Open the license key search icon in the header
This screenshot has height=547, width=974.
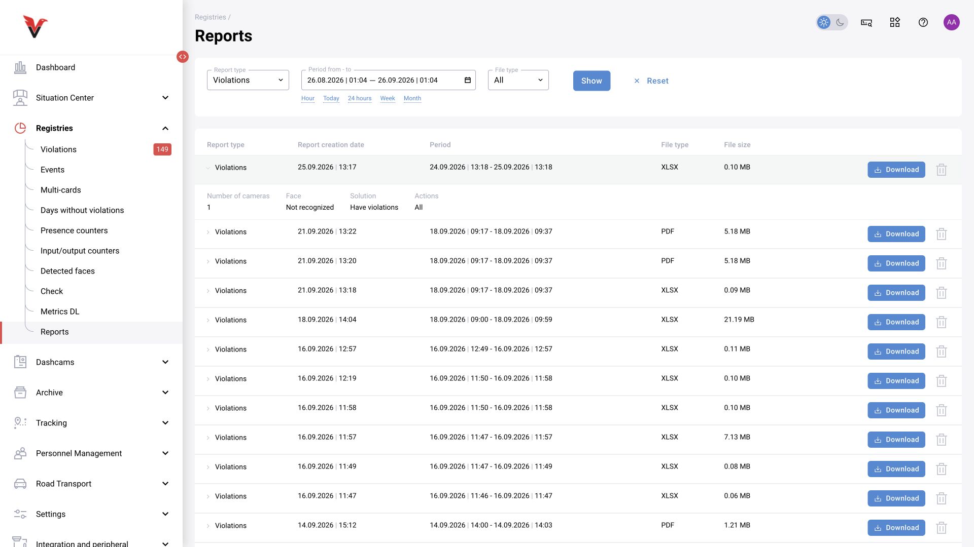click(866, 22)
